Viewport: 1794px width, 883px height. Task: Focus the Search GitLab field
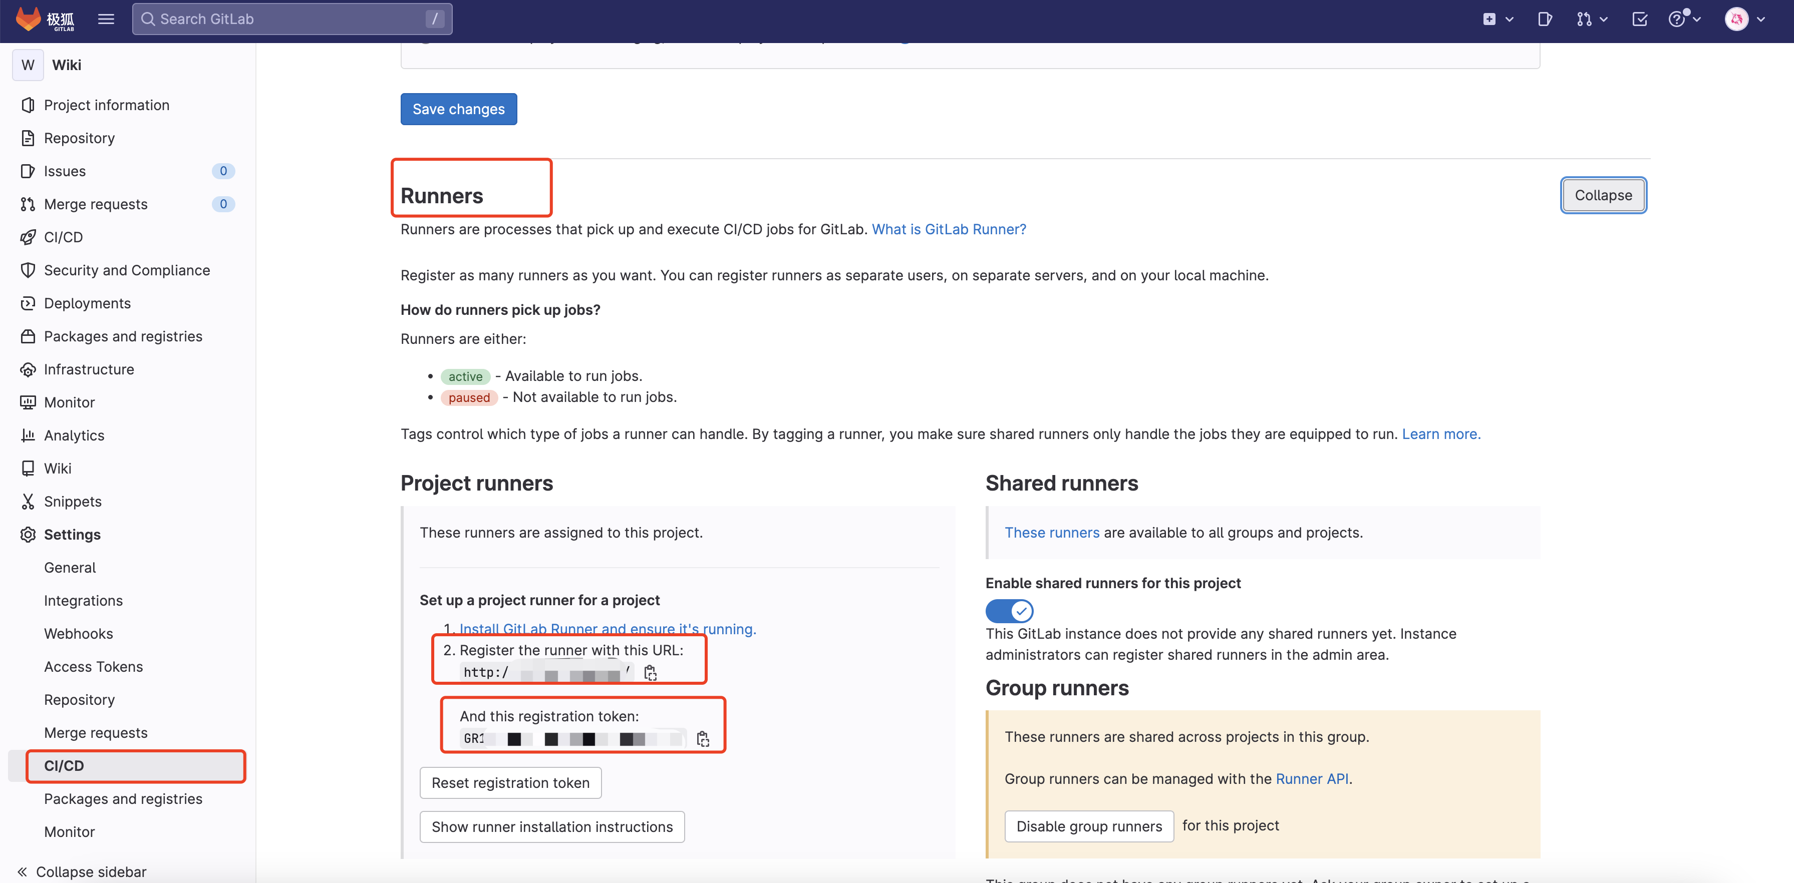[292, 19]
